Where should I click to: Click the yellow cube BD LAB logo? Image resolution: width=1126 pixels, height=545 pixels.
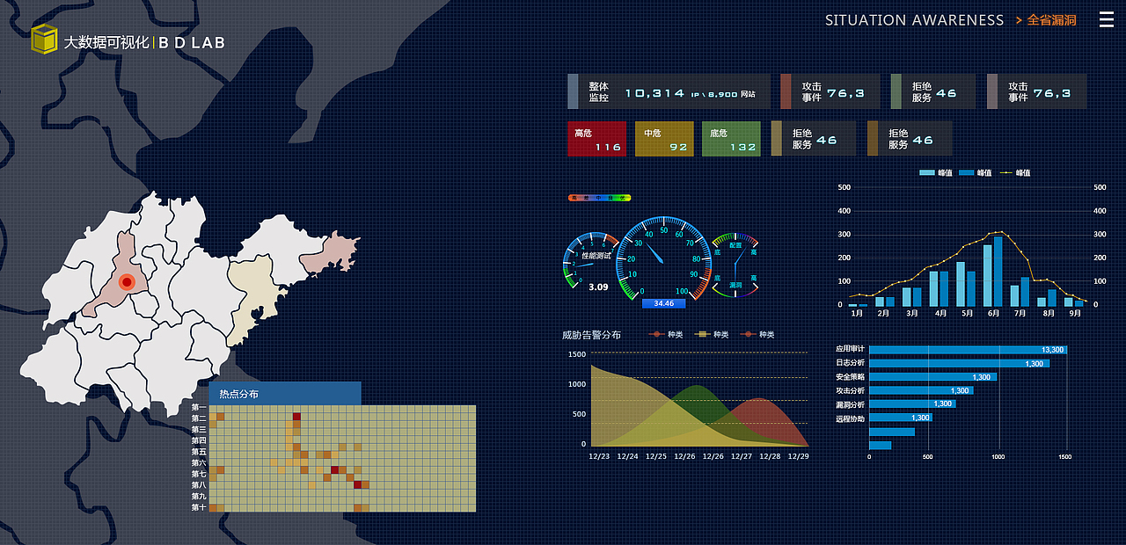point(44,40)
